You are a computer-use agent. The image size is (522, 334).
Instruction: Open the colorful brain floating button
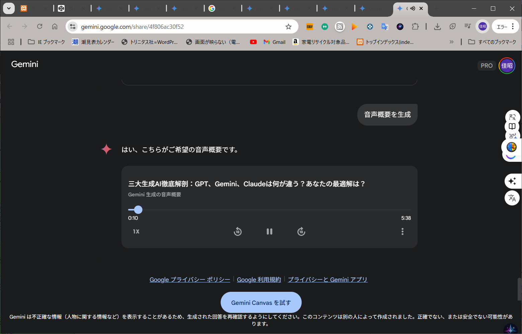511,147
